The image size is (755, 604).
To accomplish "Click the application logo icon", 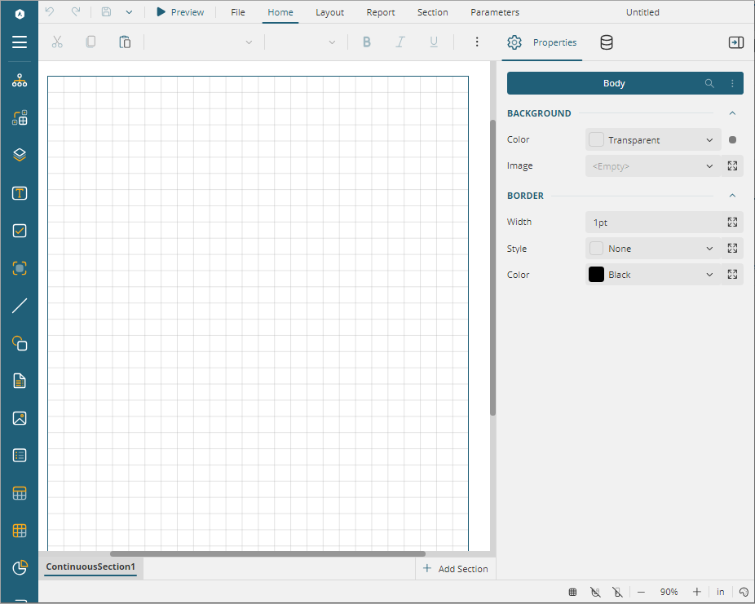I will (20, 14).
